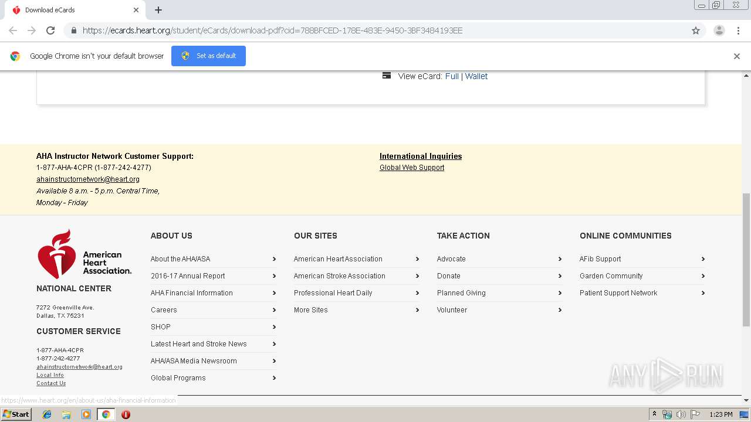Open About the AHA/ASA

(x=180, y=259)
